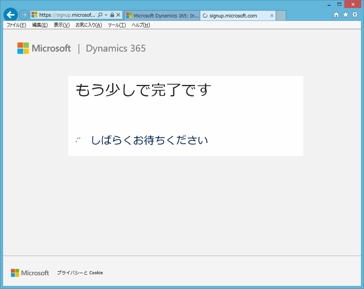Open the Tools gear icon
This screenshot has width=364, height=289.
coord(355,15)
